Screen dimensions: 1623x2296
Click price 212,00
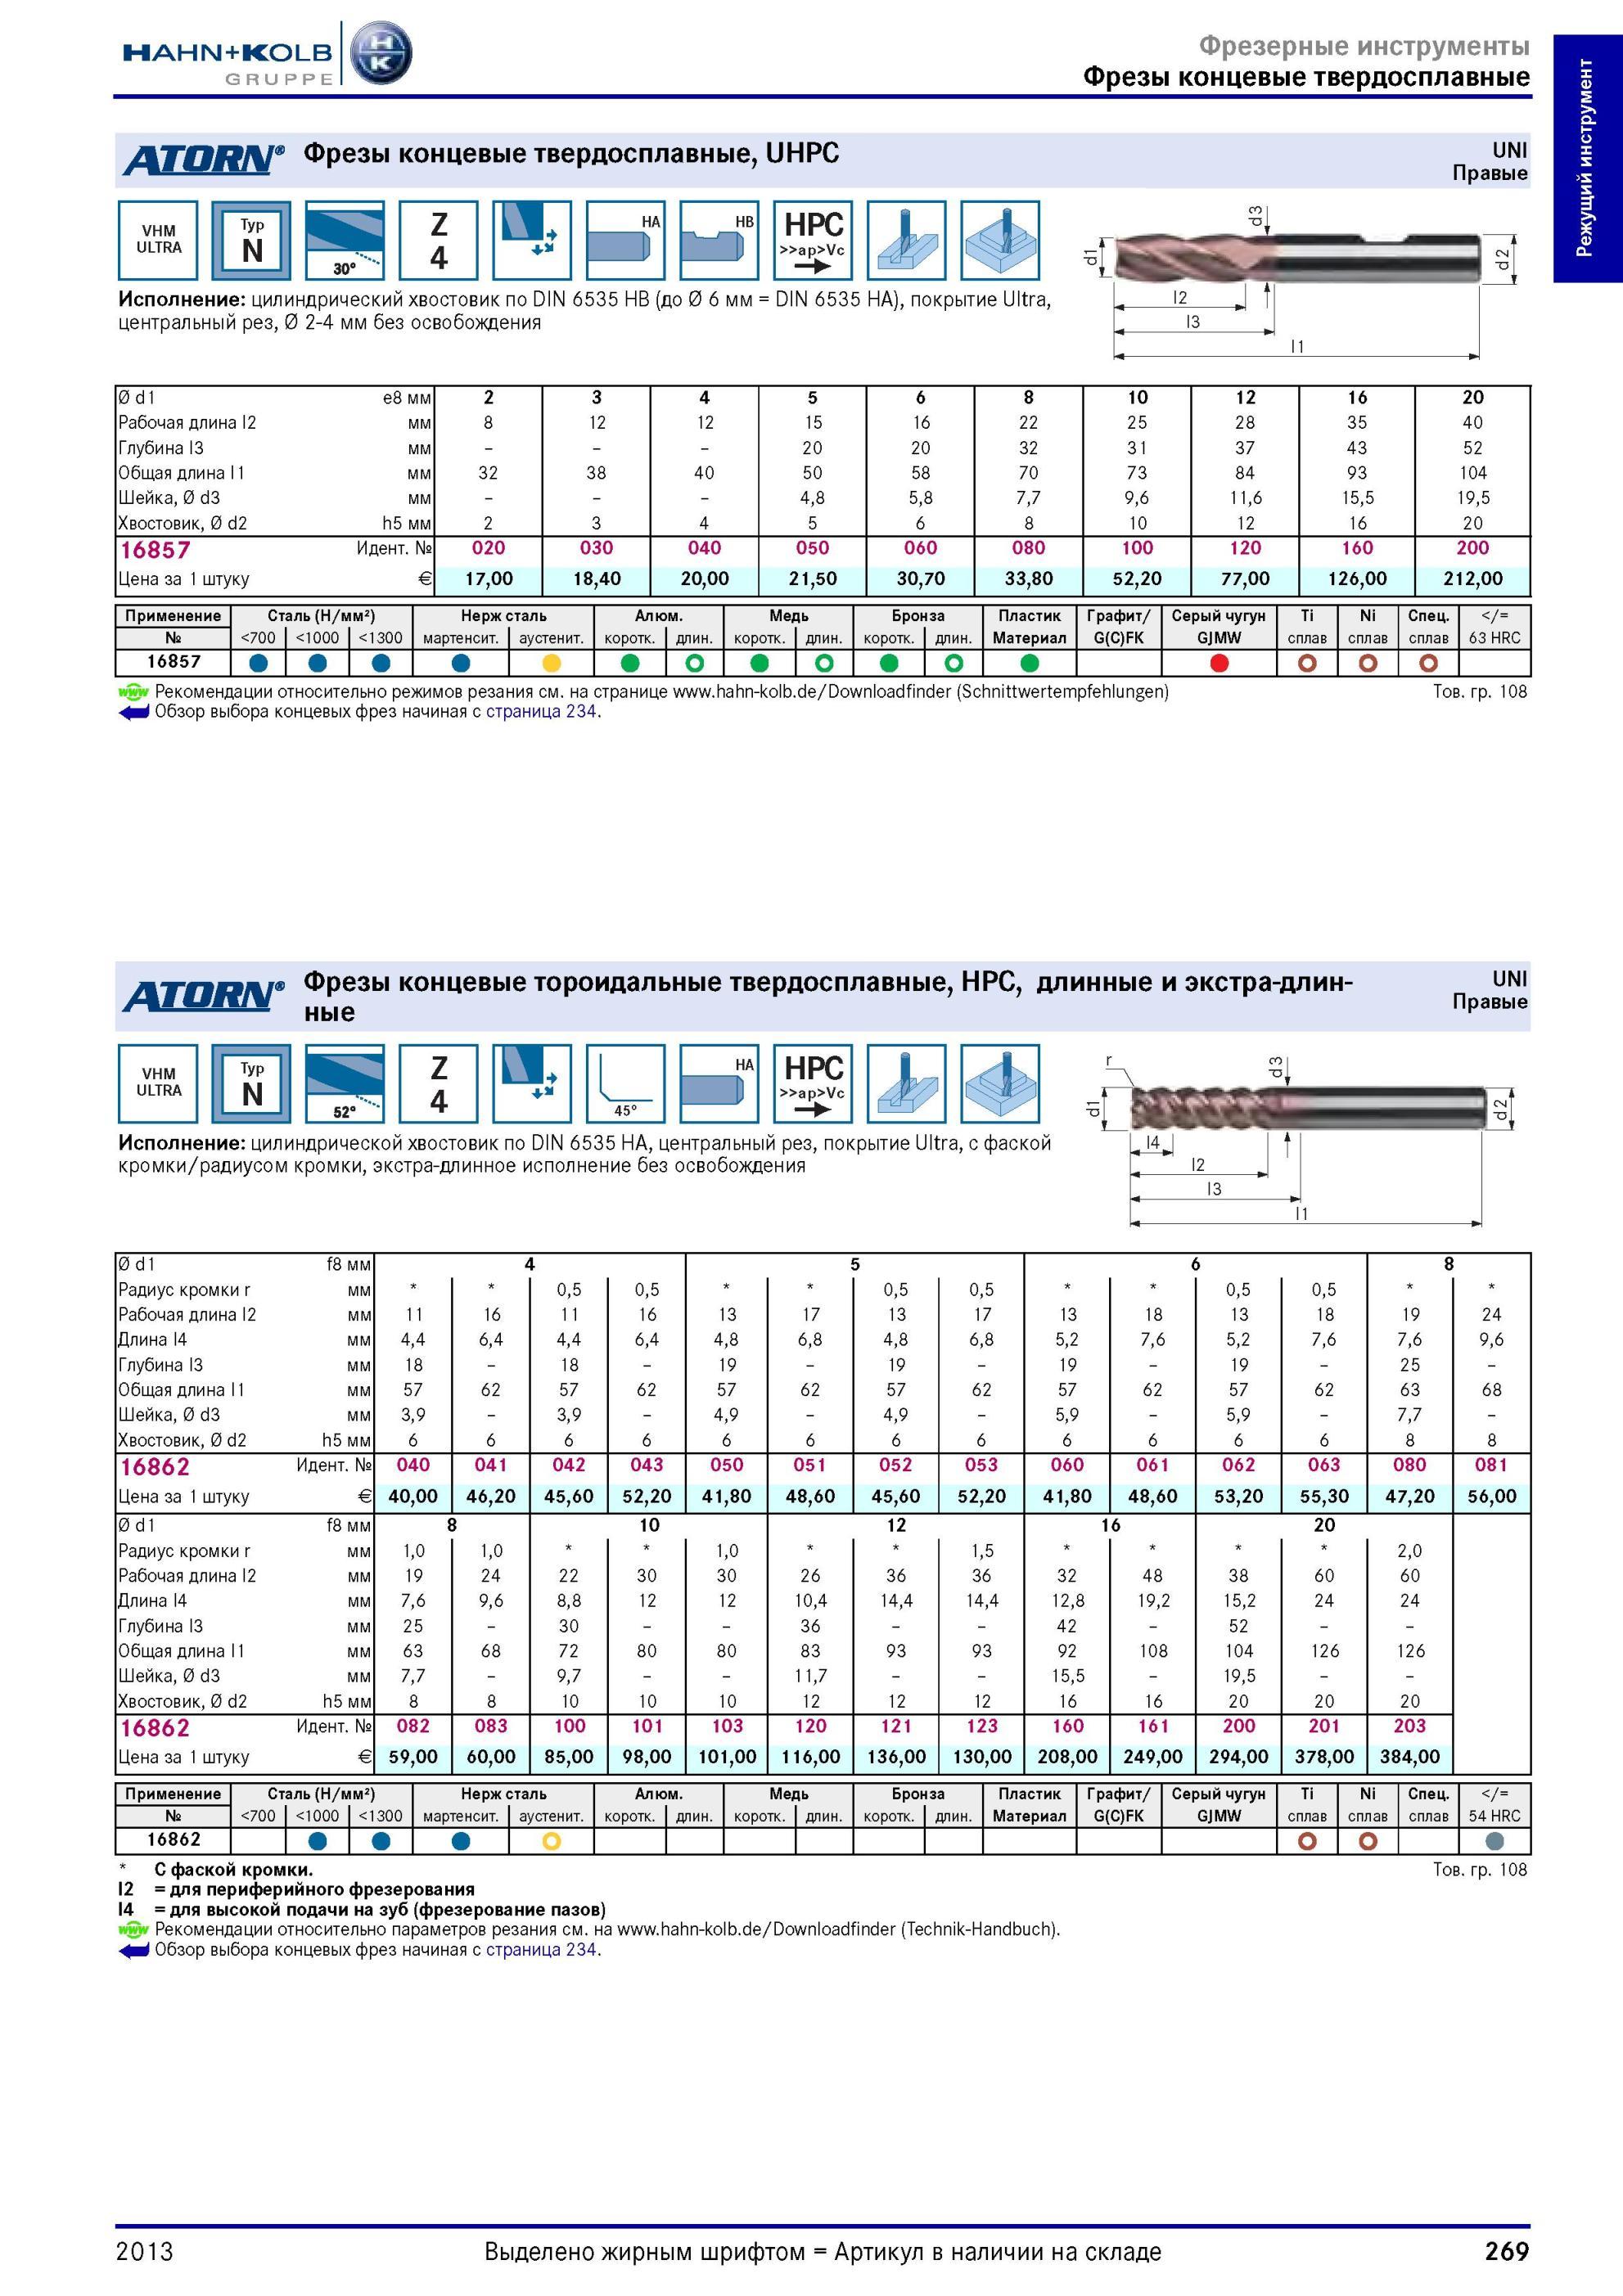pyautogui.click(x=1472, y=579)
